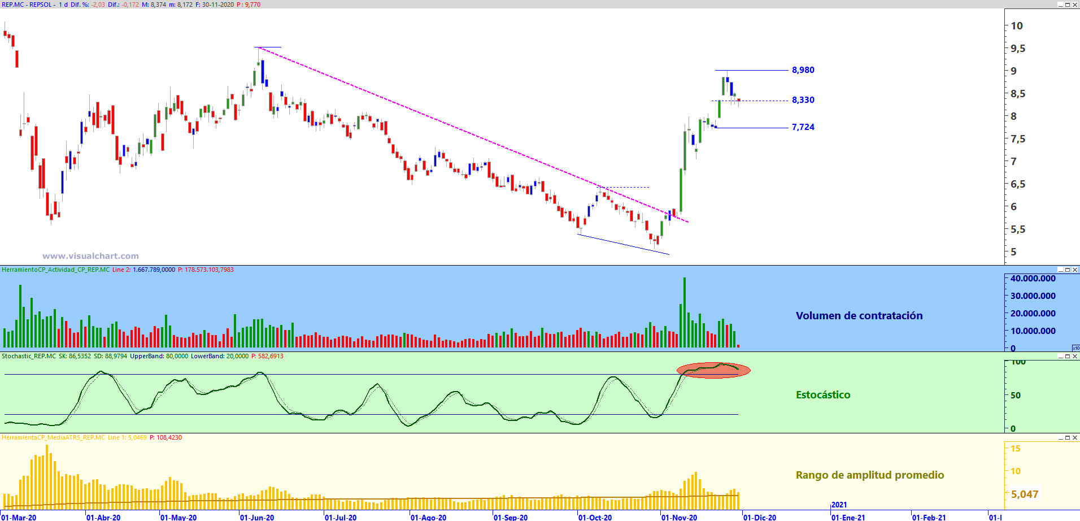Minimize the REPSOL price chart panel
This screenshot has height=521, width=1080.
1061,5
